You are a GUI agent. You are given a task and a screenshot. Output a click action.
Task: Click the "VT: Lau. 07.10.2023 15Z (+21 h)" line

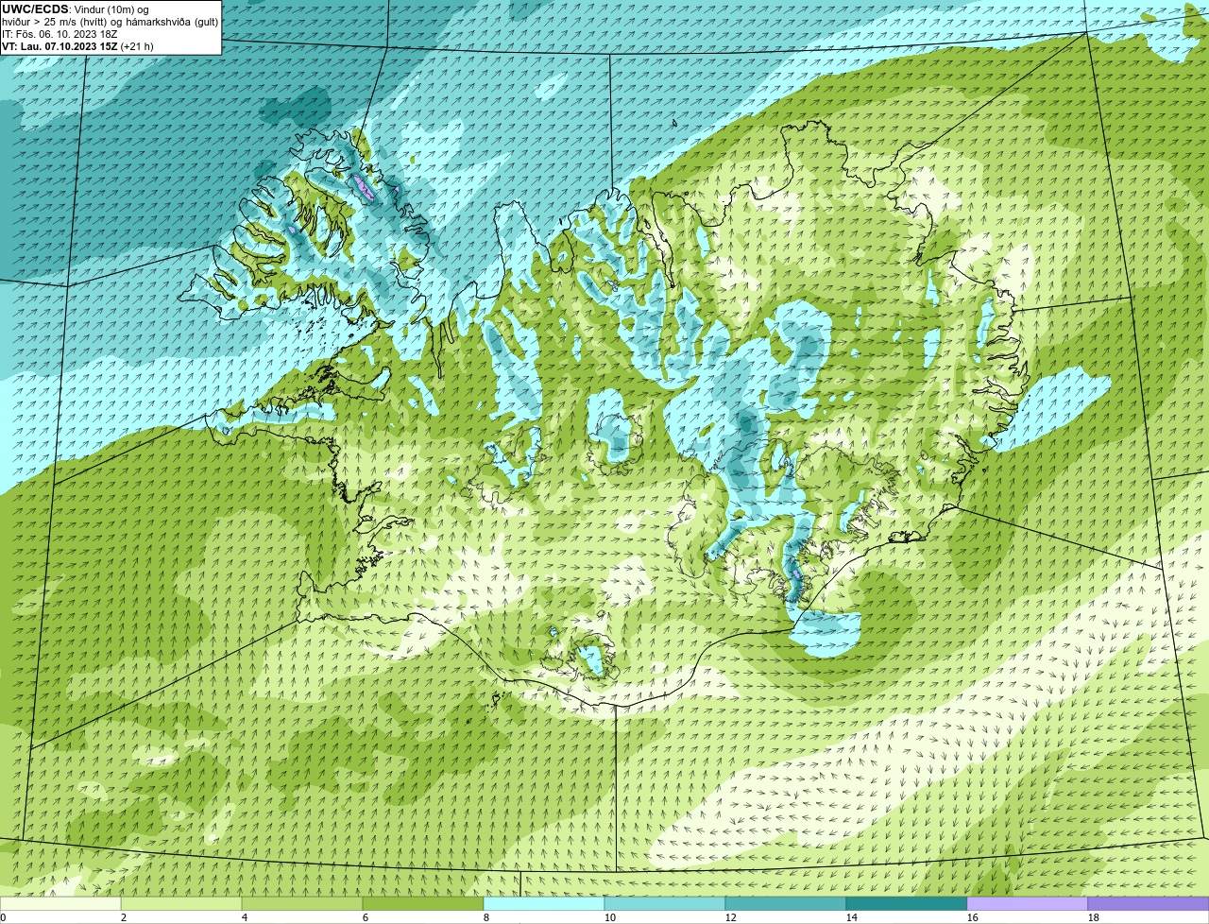[77, 46]
